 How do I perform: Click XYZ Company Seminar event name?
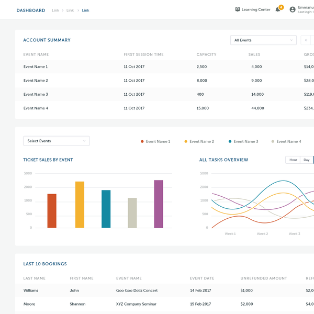(x=136, y=304)
